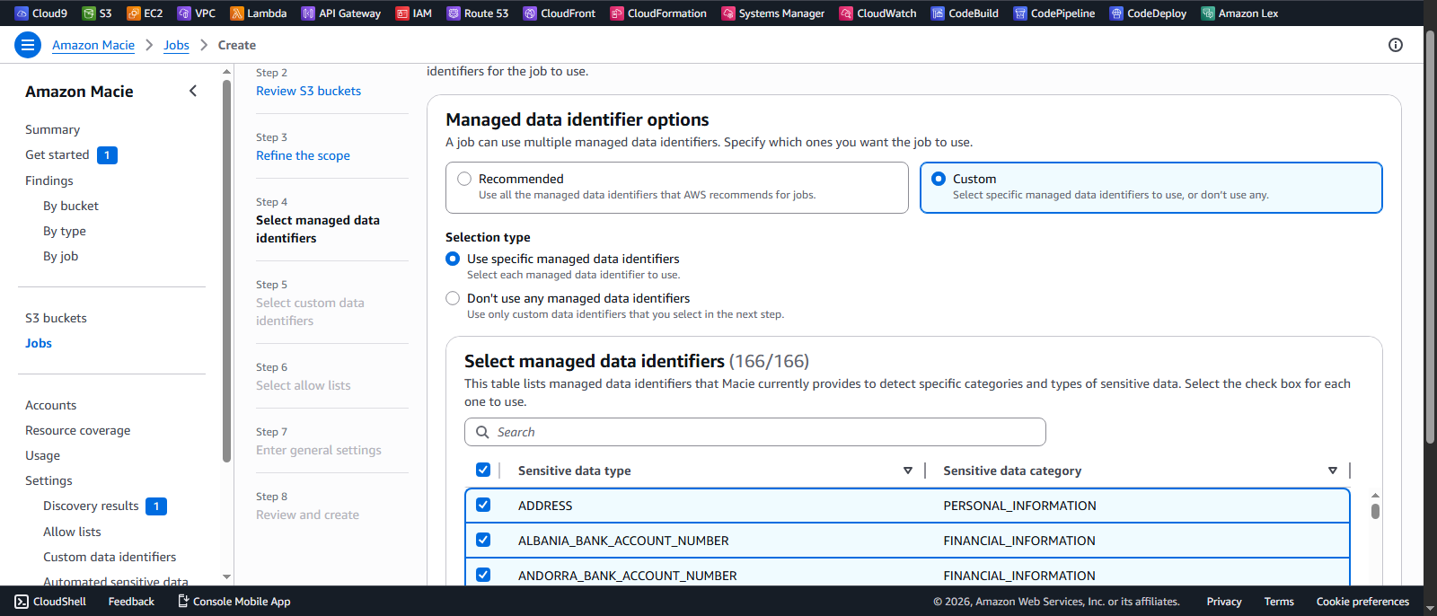Click the search magnifier icon
The height and width of the screenshot is (616, 1437).
(482, 432)
